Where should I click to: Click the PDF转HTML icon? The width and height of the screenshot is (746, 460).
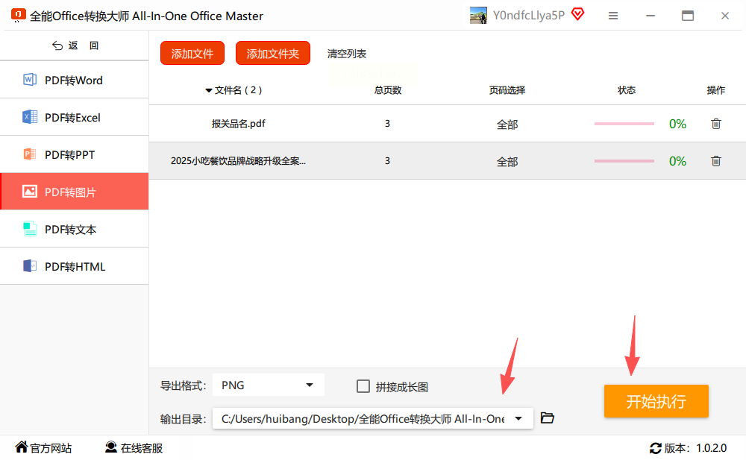30,266
